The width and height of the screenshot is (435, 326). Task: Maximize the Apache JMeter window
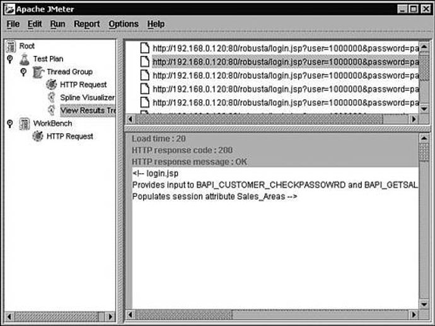point(414,9)
